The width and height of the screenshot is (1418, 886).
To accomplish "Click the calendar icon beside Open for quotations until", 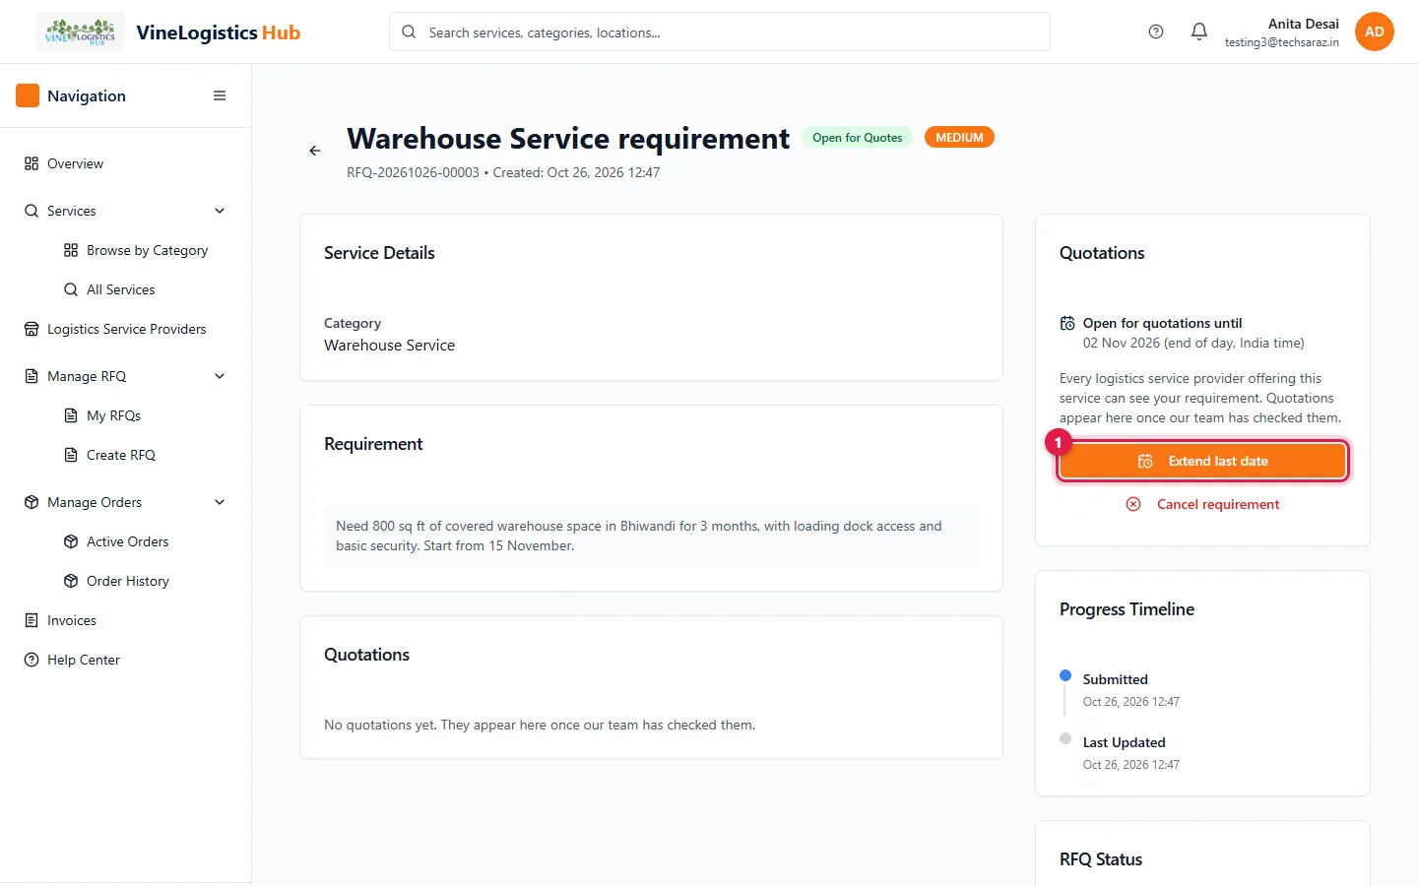I will [1067, 323].
